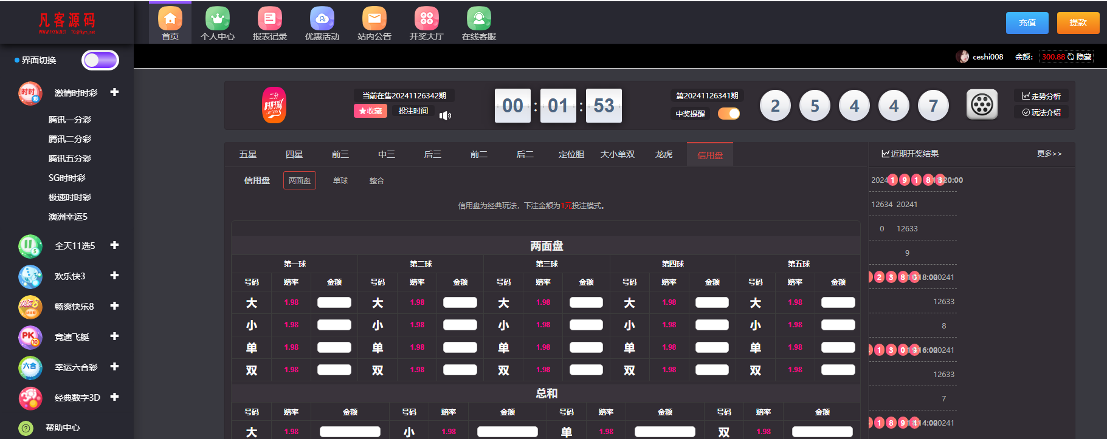Click the 帮助中心 question icon
Image resolution: width=1107 pixels, height=439 pixels.
pyautogui.click(x=26, y=428)
